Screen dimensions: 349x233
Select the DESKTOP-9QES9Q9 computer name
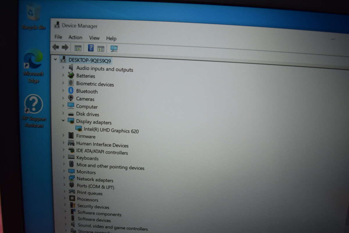[x=90, y=61]
